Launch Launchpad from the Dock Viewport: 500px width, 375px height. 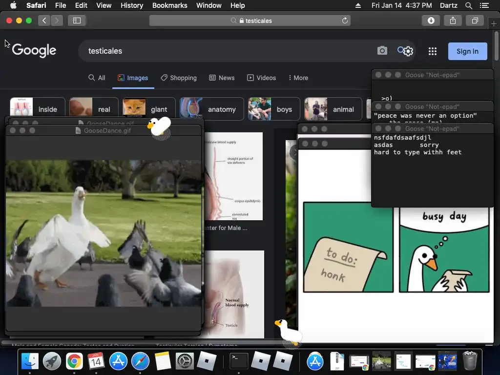(x=52, y=361)
